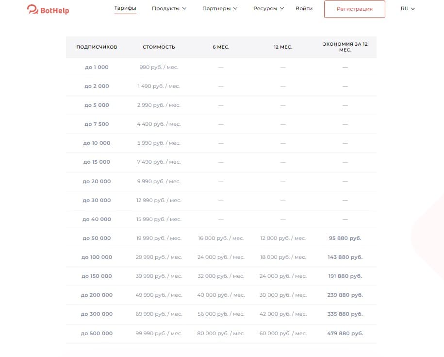Screen dimensions: 444x357
Task: Open the Тарифы menu item
Action: click(125, 8)
